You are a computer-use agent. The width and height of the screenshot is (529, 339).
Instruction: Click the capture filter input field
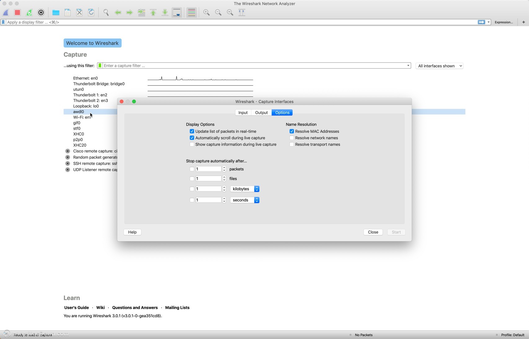pos(254,66)
